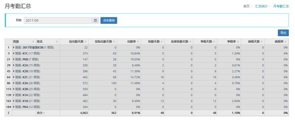Click the 1.18% total 事假率 cell
This screenshot has height=122, width=295.
click(229, 113)
